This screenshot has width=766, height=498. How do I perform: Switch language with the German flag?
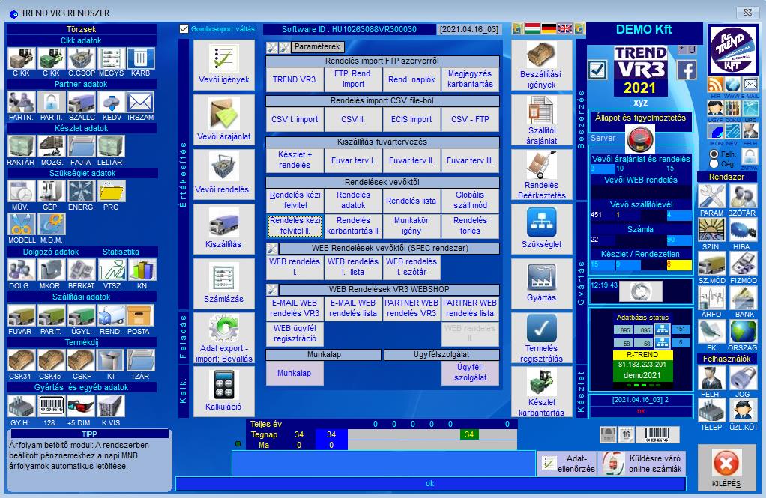549,28
